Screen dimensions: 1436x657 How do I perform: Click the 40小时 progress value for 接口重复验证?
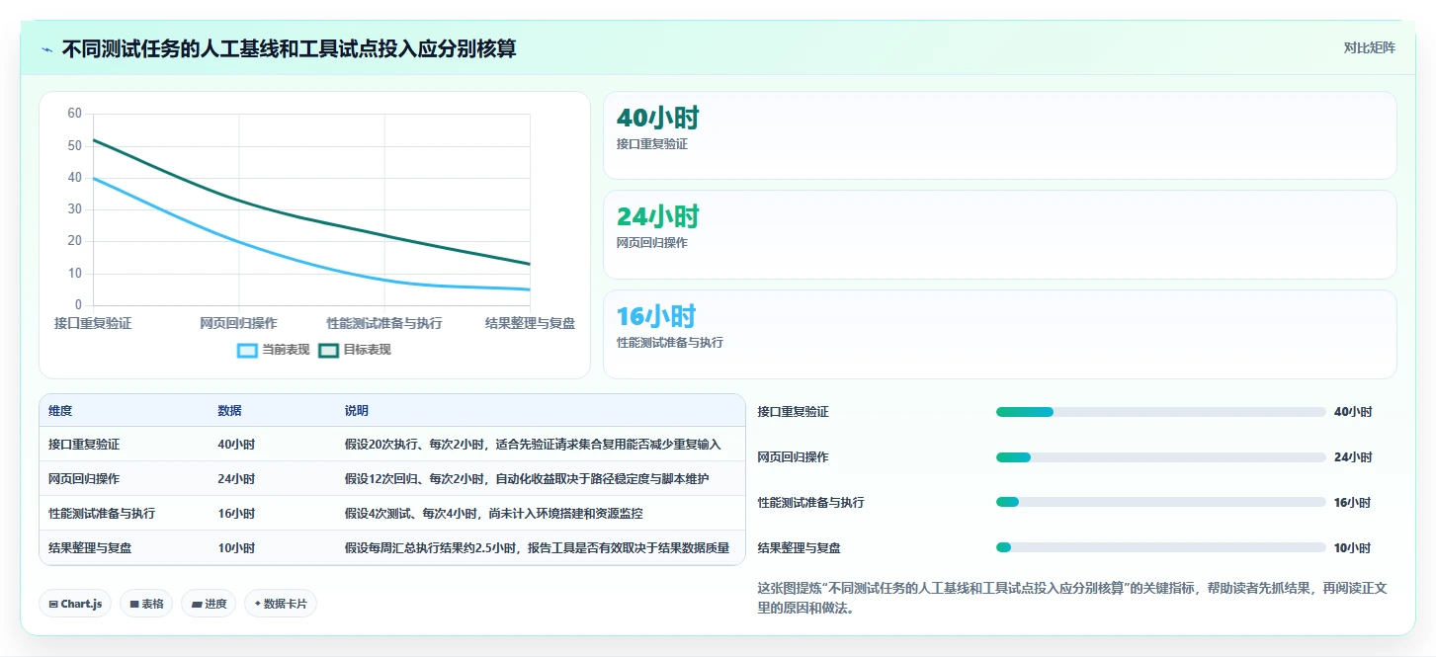coord(1353,412)
